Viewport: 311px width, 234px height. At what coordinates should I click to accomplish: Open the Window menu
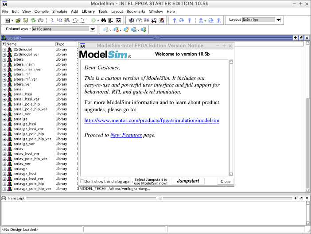coord(156,12)
